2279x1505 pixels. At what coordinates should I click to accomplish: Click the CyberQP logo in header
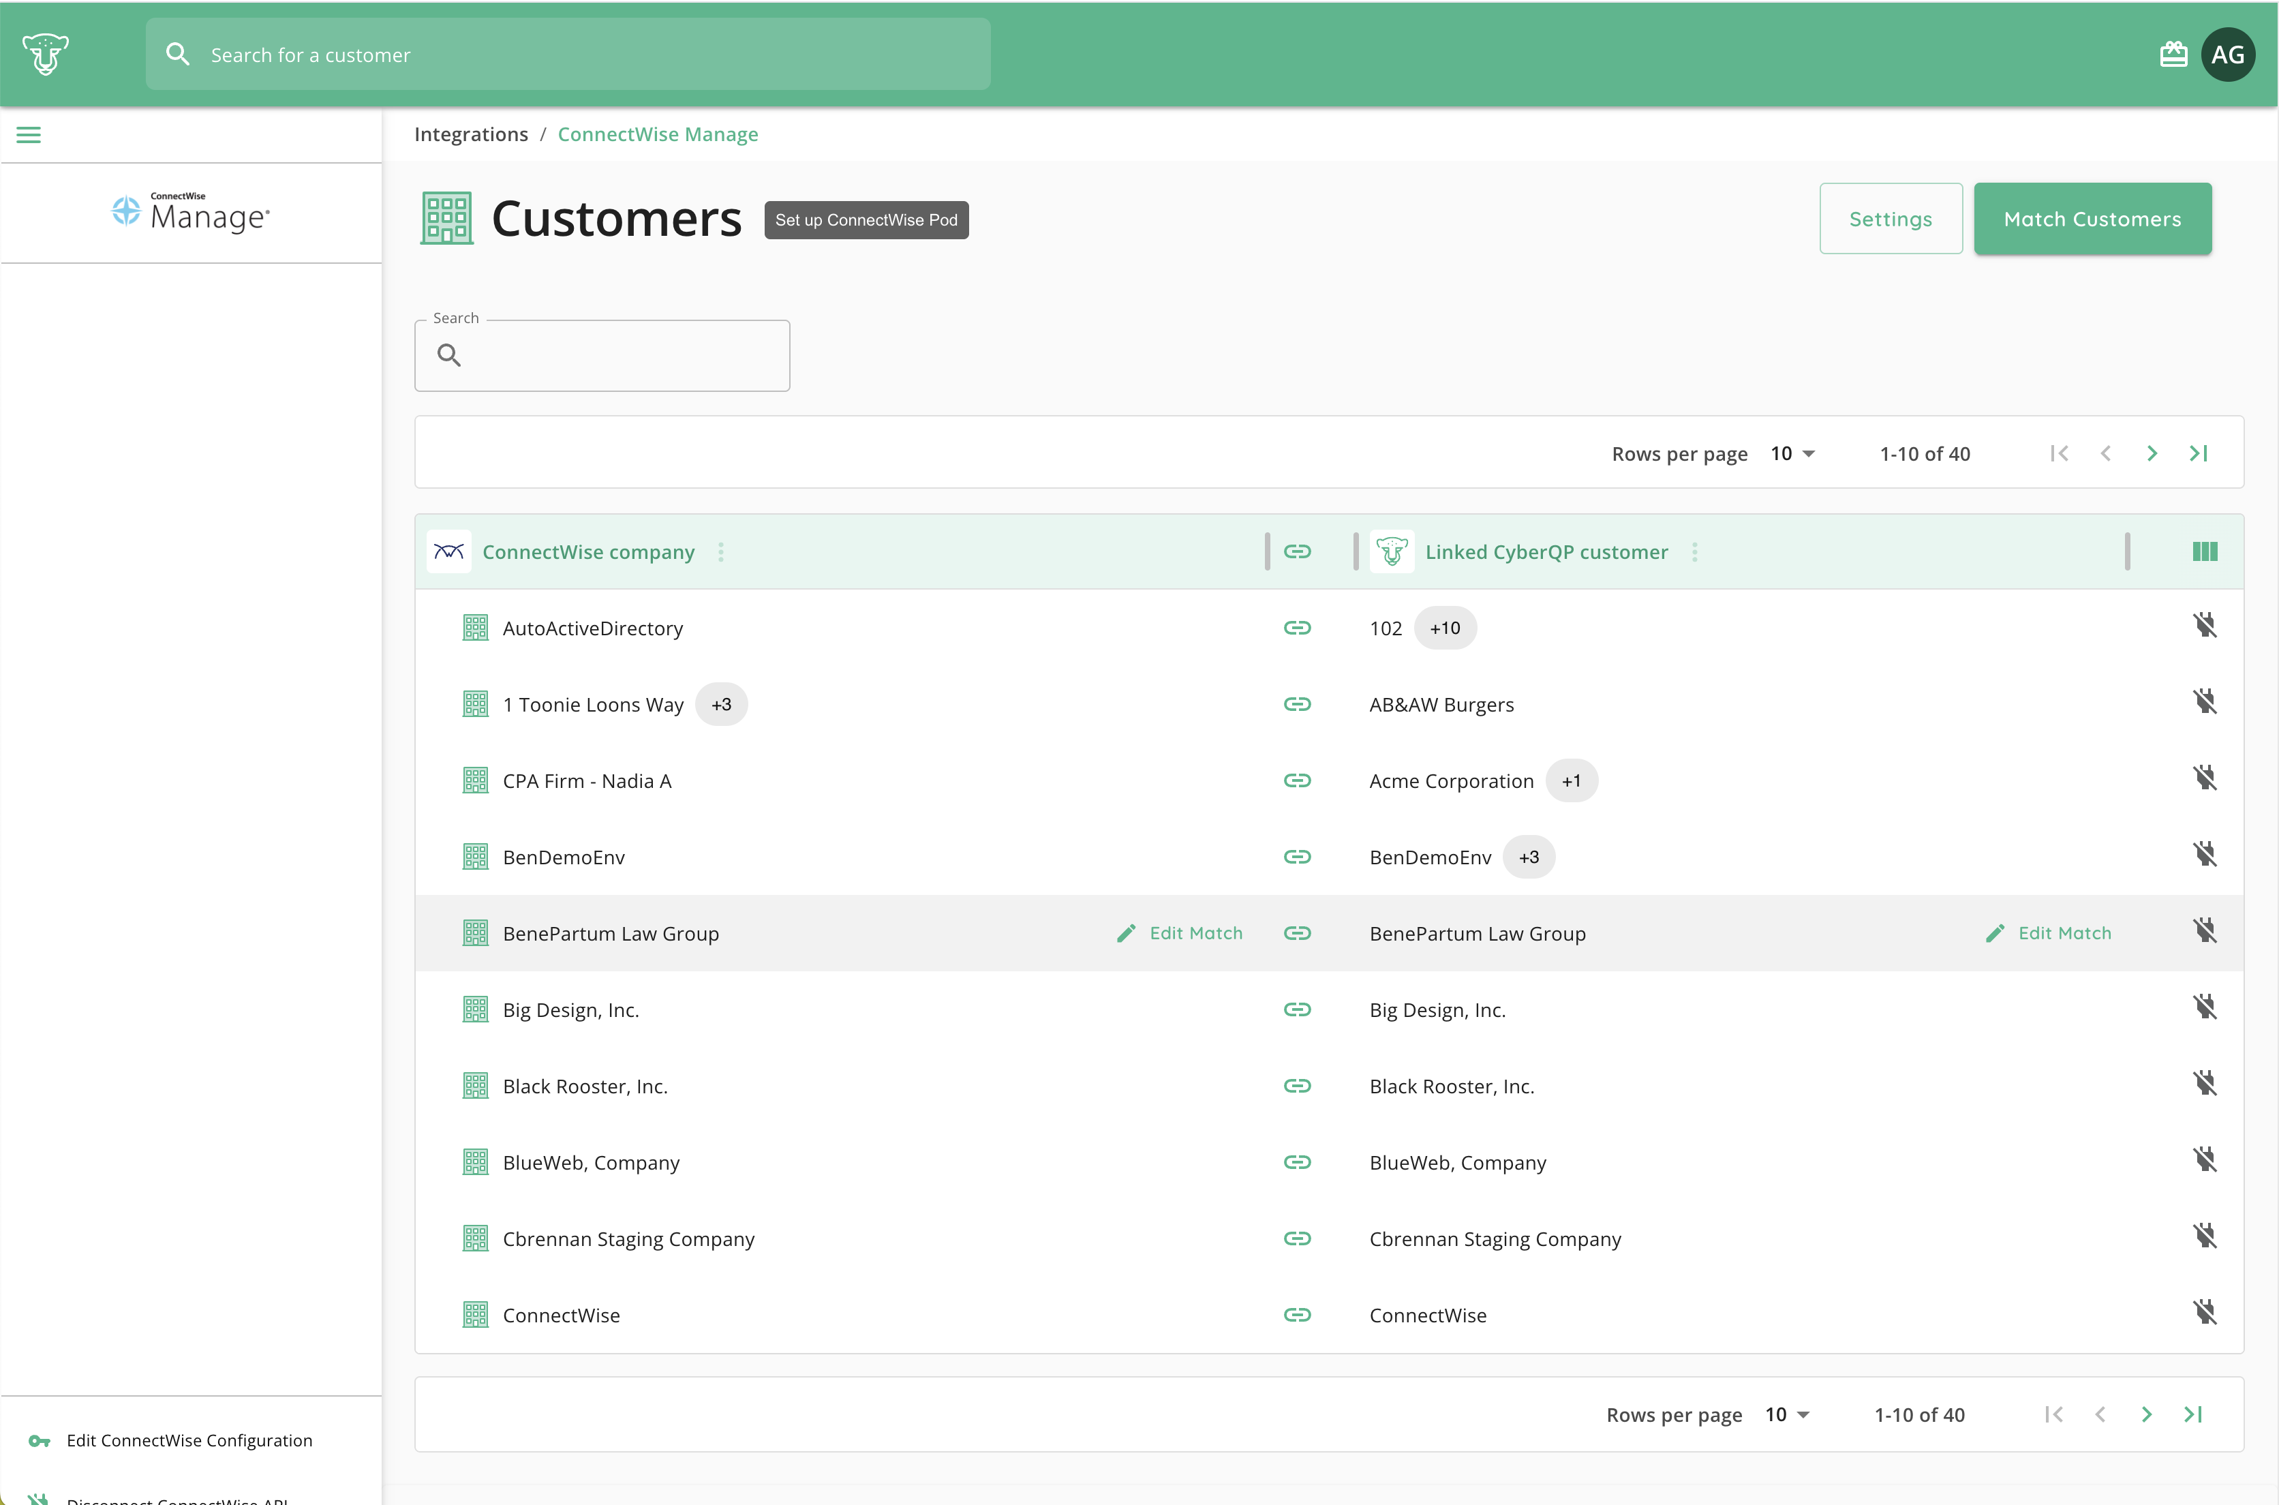point(45,54)
